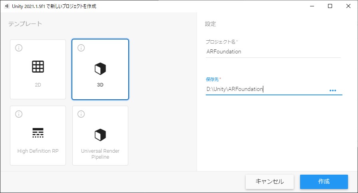
Task: Click the プロジェクト名 label
Action: coord(221,42)
